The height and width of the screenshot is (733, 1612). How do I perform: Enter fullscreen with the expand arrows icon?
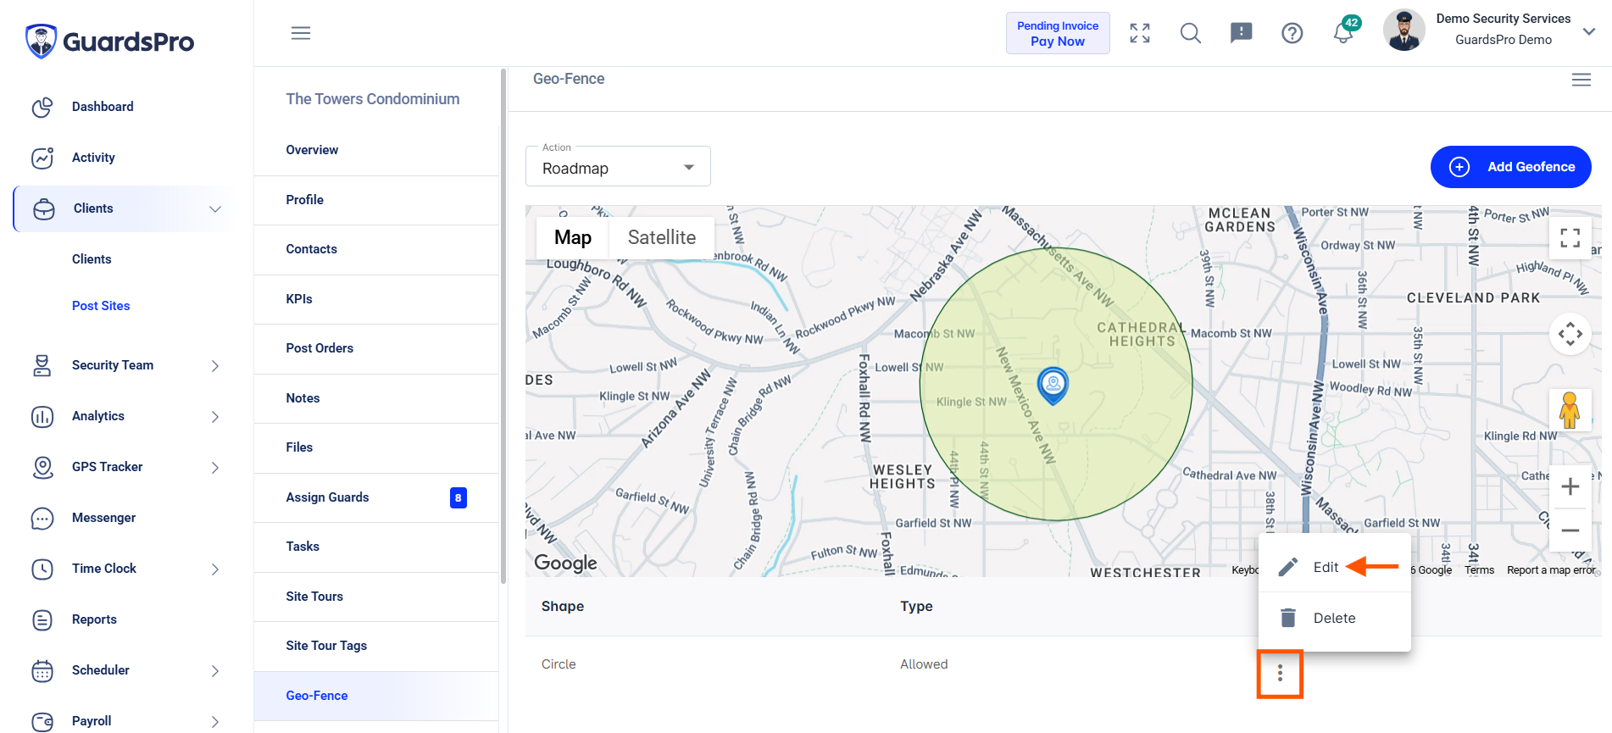[x=1140, y=33]
